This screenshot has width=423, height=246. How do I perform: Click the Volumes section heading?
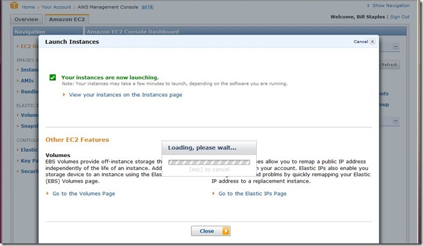coord(58,155)
